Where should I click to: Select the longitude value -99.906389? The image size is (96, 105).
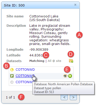click(39, 50)
